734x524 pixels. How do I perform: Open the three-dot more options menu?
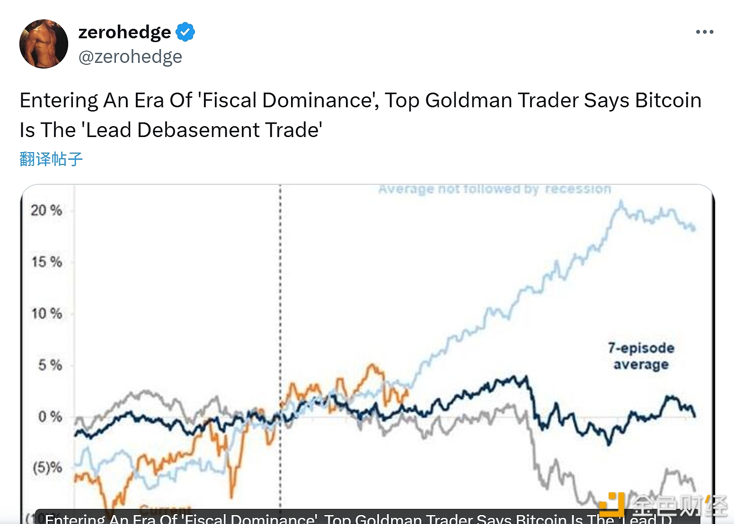point(704,32)
